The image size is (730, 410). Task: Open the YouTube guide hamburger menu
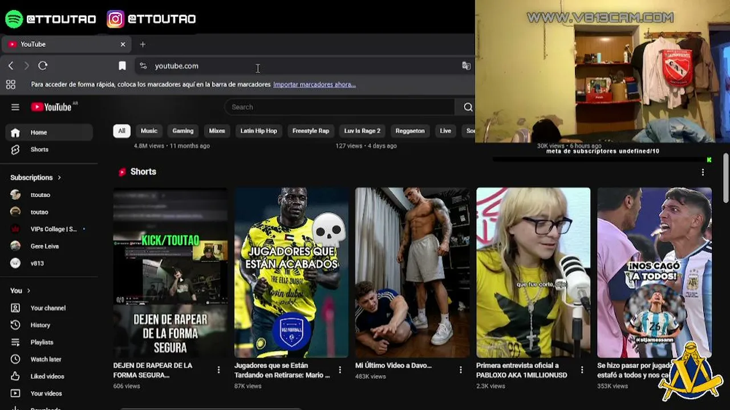15,107
